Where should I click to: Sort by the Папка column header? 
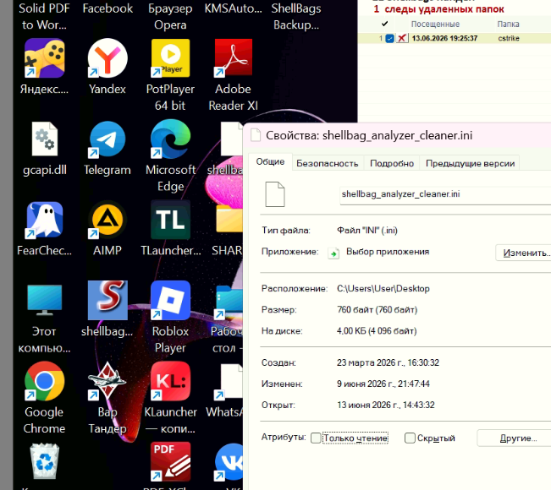point(508,24)
